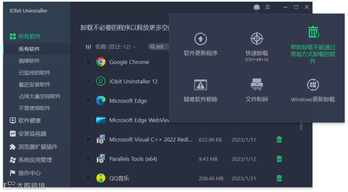Open the green force-uninstall trash tool
The image size is (348, 192).
313,45
